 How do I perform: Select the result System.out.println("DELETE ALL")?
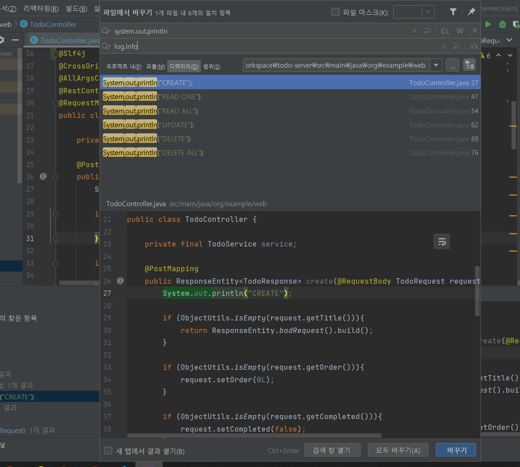(x=290, y=152)
